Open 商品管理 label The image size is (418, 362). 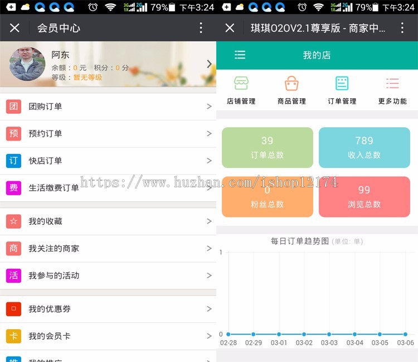point(291,101)
